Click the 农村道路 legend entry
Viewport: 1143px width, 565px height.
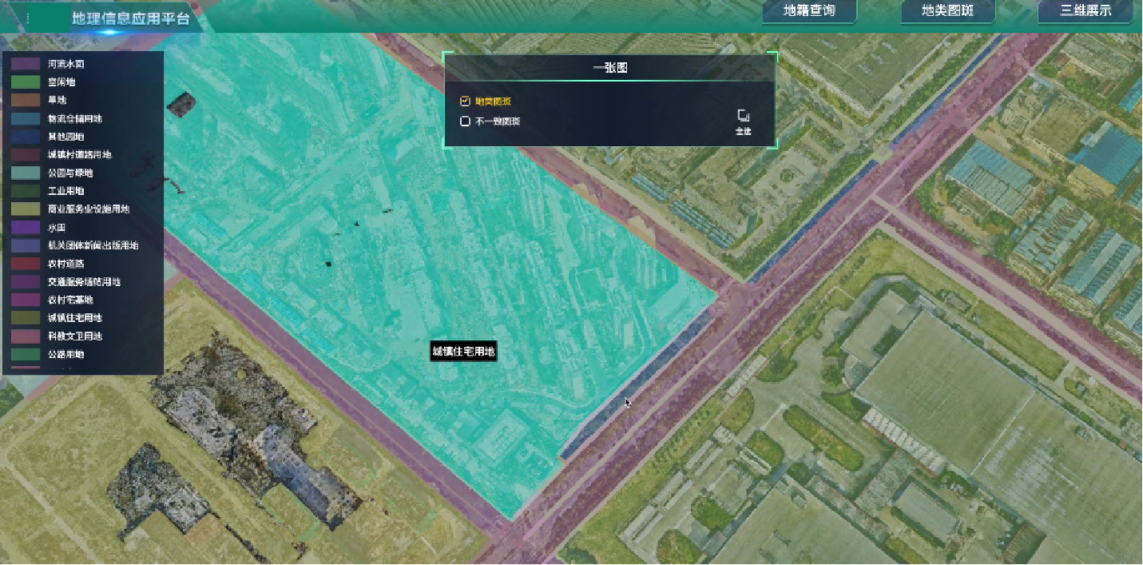65,264
